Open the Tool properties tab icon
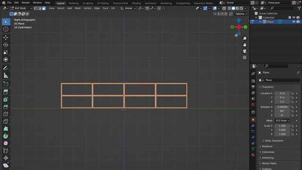 (x=253, y=74)
